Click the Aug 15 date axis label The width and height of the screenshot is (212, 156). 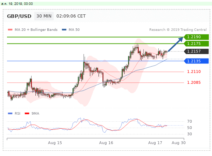[x=55, y=143]
